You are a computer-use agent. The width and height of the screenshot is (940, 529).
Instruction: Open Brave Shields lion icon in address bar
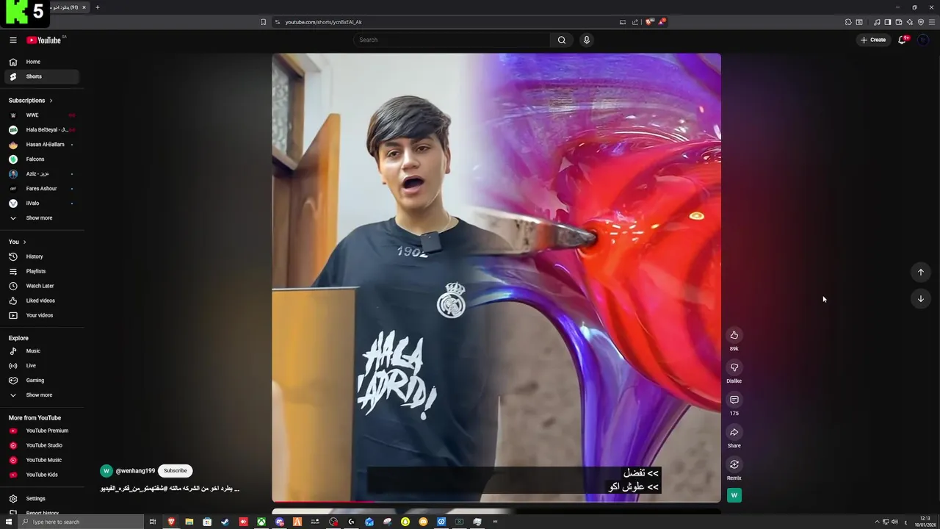[x=648, y=22]
